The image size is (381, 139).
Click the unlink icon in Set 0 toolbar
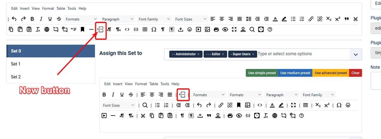[230, 105]
